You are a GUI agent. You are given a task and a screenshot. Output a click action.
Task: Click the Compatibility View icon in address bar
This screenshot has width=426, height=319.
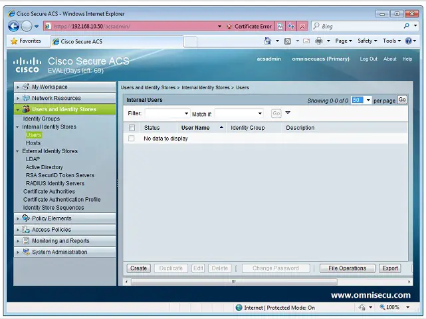(x=280, y=27)
